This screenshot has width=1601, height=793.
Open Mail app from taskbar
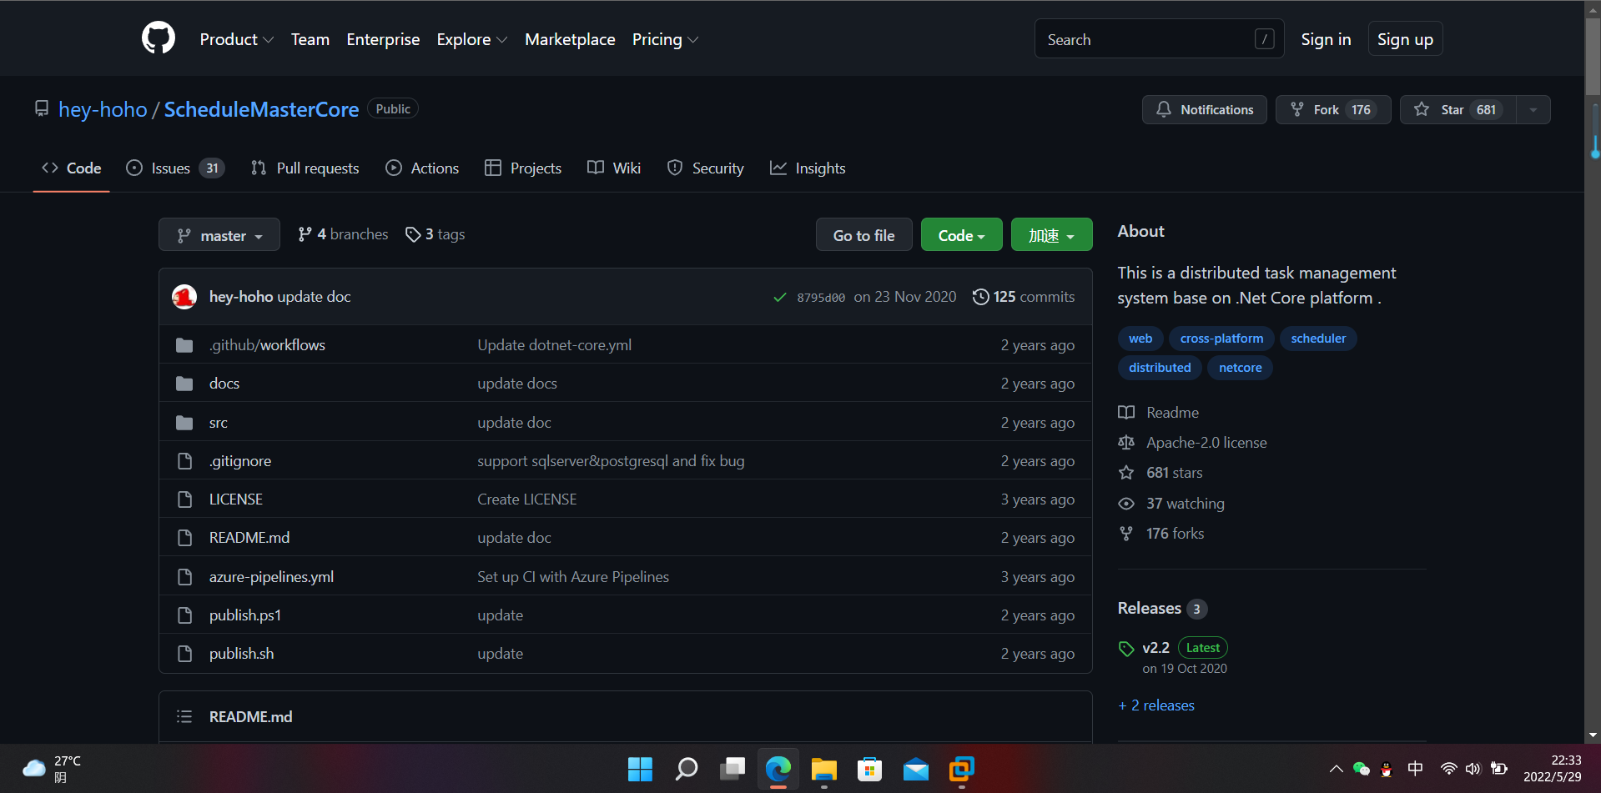916,769
